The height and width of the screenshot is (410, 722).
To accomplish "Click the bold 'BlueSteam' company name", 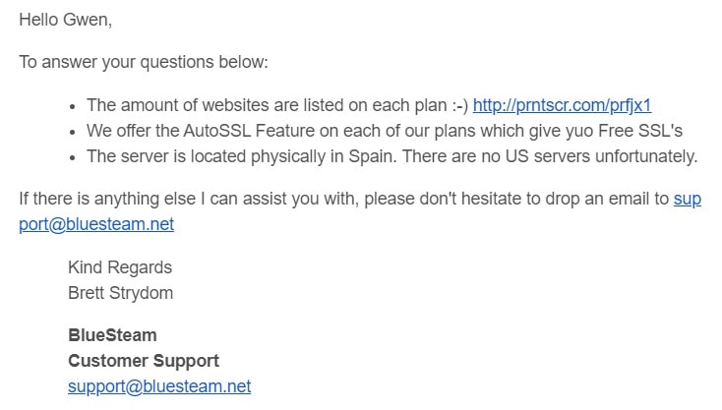I will (112, 335).
